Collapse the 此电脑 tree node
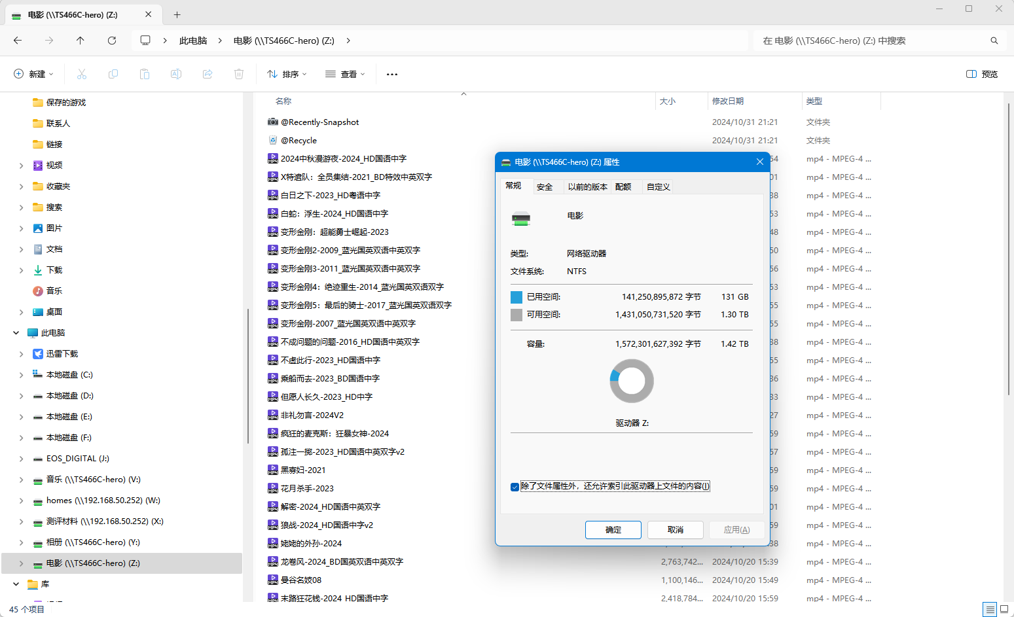The image size is (1014, 617). click(x=16, y=333)
